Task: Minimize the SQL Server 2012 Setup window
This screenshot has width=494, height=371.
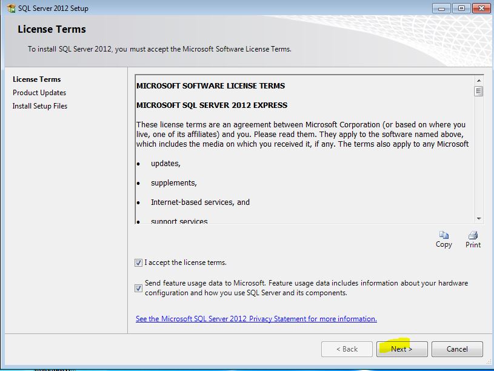Action: click(441, 8)
